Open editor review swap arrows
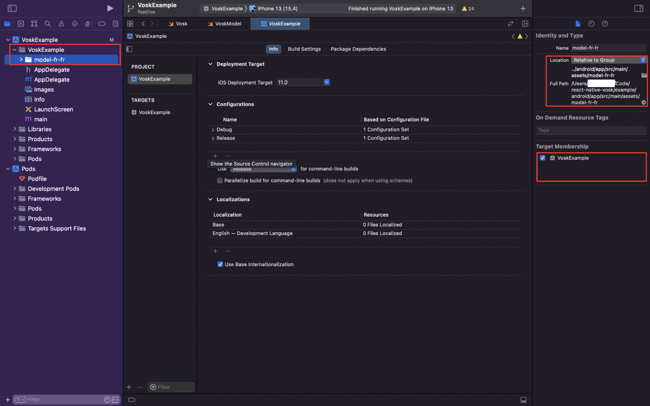The height and width of the screenshot is (406, 650). tap(510, 24)
